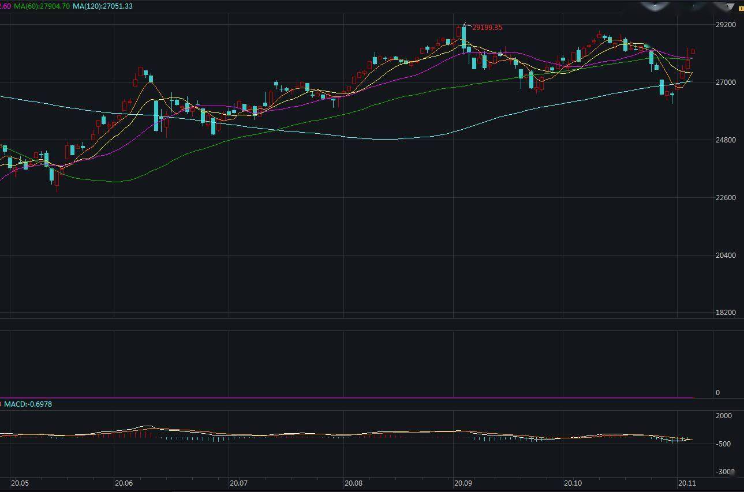Click the -500 label on MACD axis
The height and width of the screenshot is (492, 744).
tap(724, 444)
